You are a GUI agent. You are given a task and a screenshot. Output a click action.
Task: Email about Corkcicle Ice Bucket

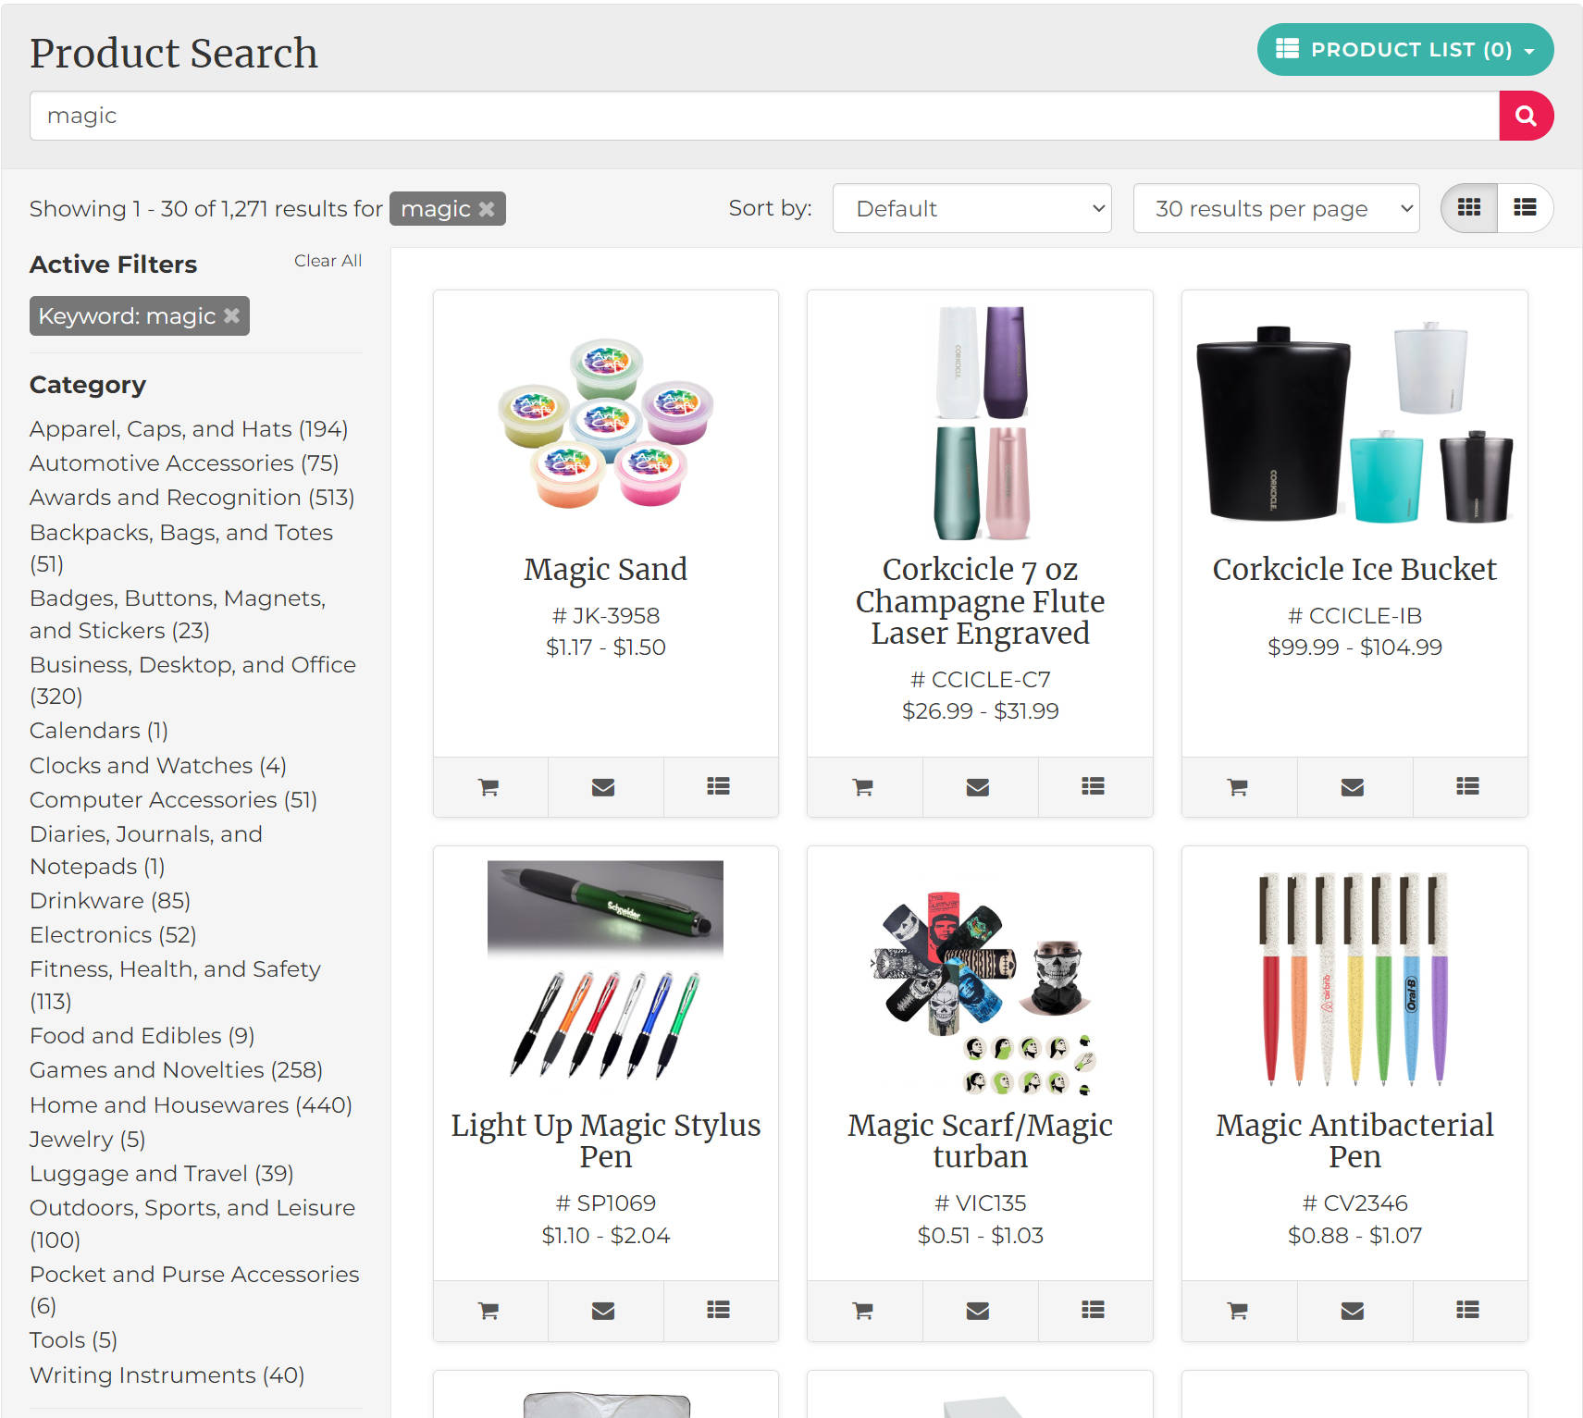[1353, 787]
